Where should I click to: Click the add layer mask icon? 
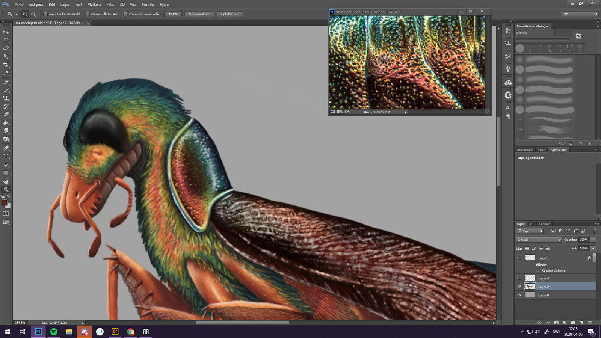pyautogui.click(x=556, y=323)
